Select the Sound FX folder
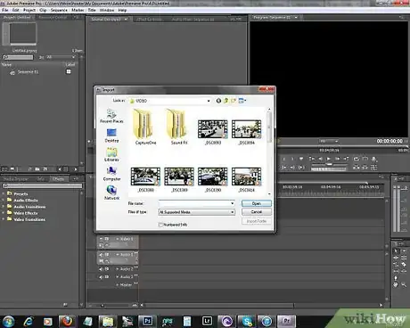 click(x=179, y=127)
